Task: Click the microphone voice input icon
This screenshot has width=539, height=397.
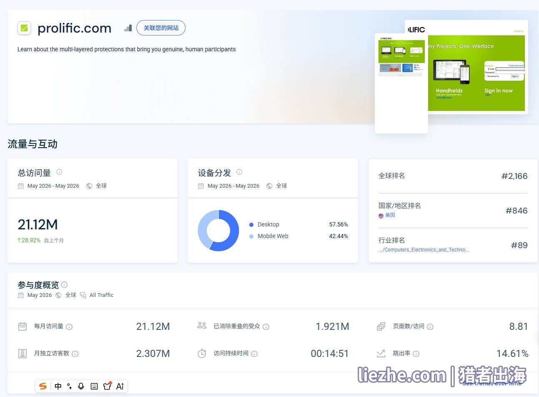Action: 81,386
